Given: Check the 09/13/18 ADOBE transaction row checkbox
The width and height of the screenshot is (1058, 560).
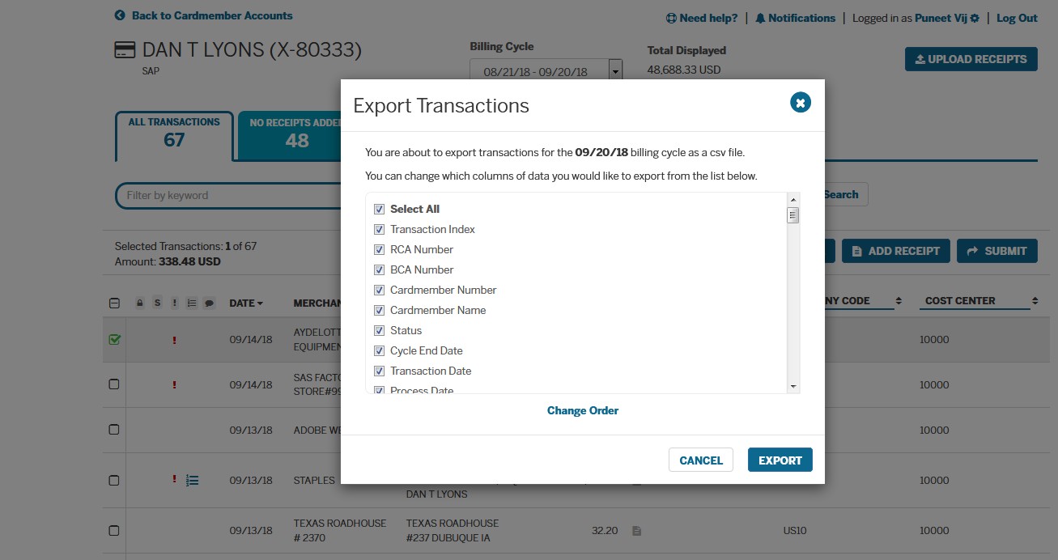Looking at the screenshot, I should pos(113,430).
